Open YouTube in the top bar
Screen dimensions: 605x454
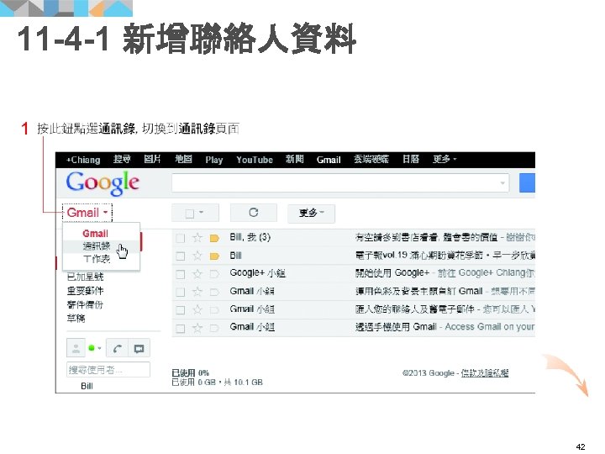[255, 160]
